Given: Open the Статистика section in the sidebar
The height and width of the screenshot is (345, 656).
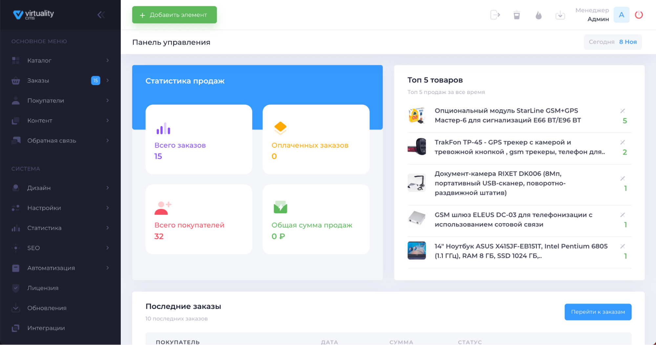Looking at the screenshot, I should 44,228.
